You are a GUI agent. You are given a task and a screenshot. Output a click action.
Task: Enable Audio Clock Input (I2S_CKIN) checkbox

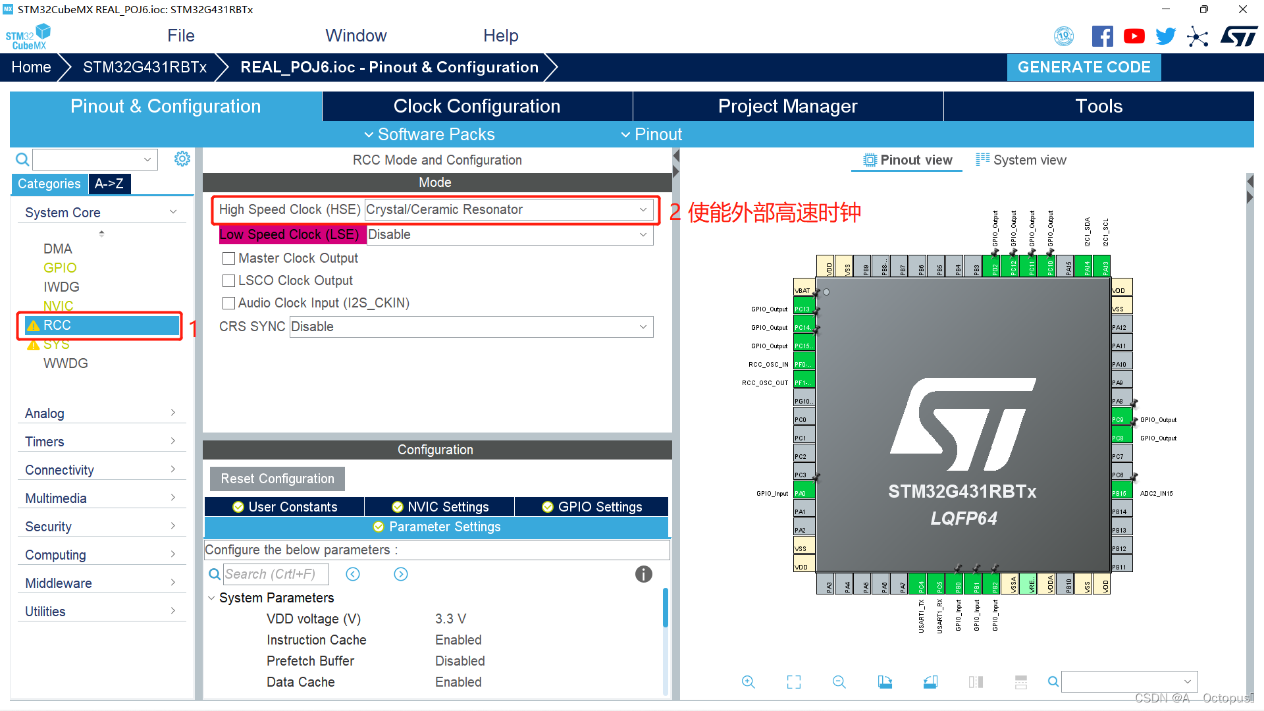pyautogui.click(x=229, y=303)
